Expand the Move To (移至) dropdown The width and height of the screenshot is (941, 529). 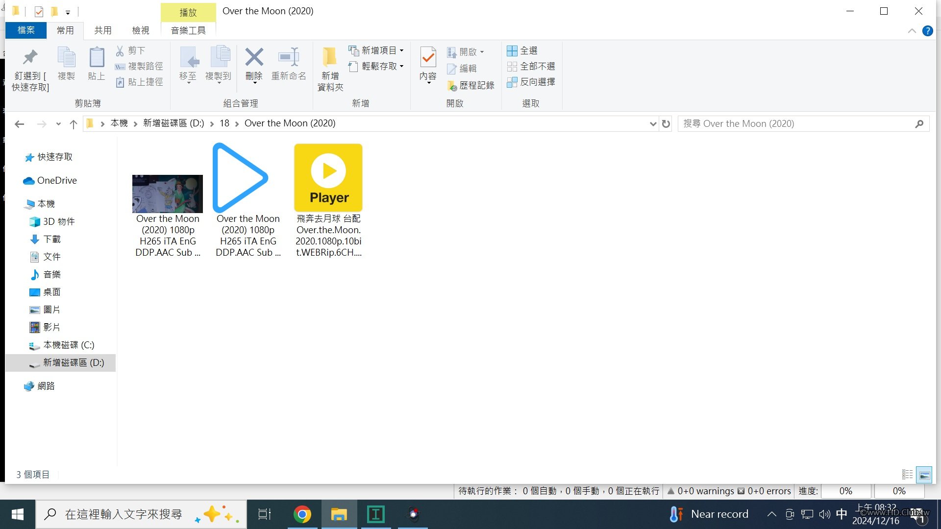pyautogui.click(x=188, y=82)
